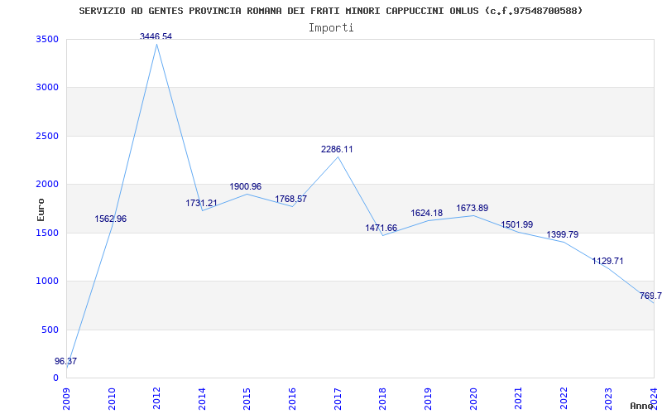662x414 pixels.
Task: Select the data label 1471.66
Action: coord(381,229)
